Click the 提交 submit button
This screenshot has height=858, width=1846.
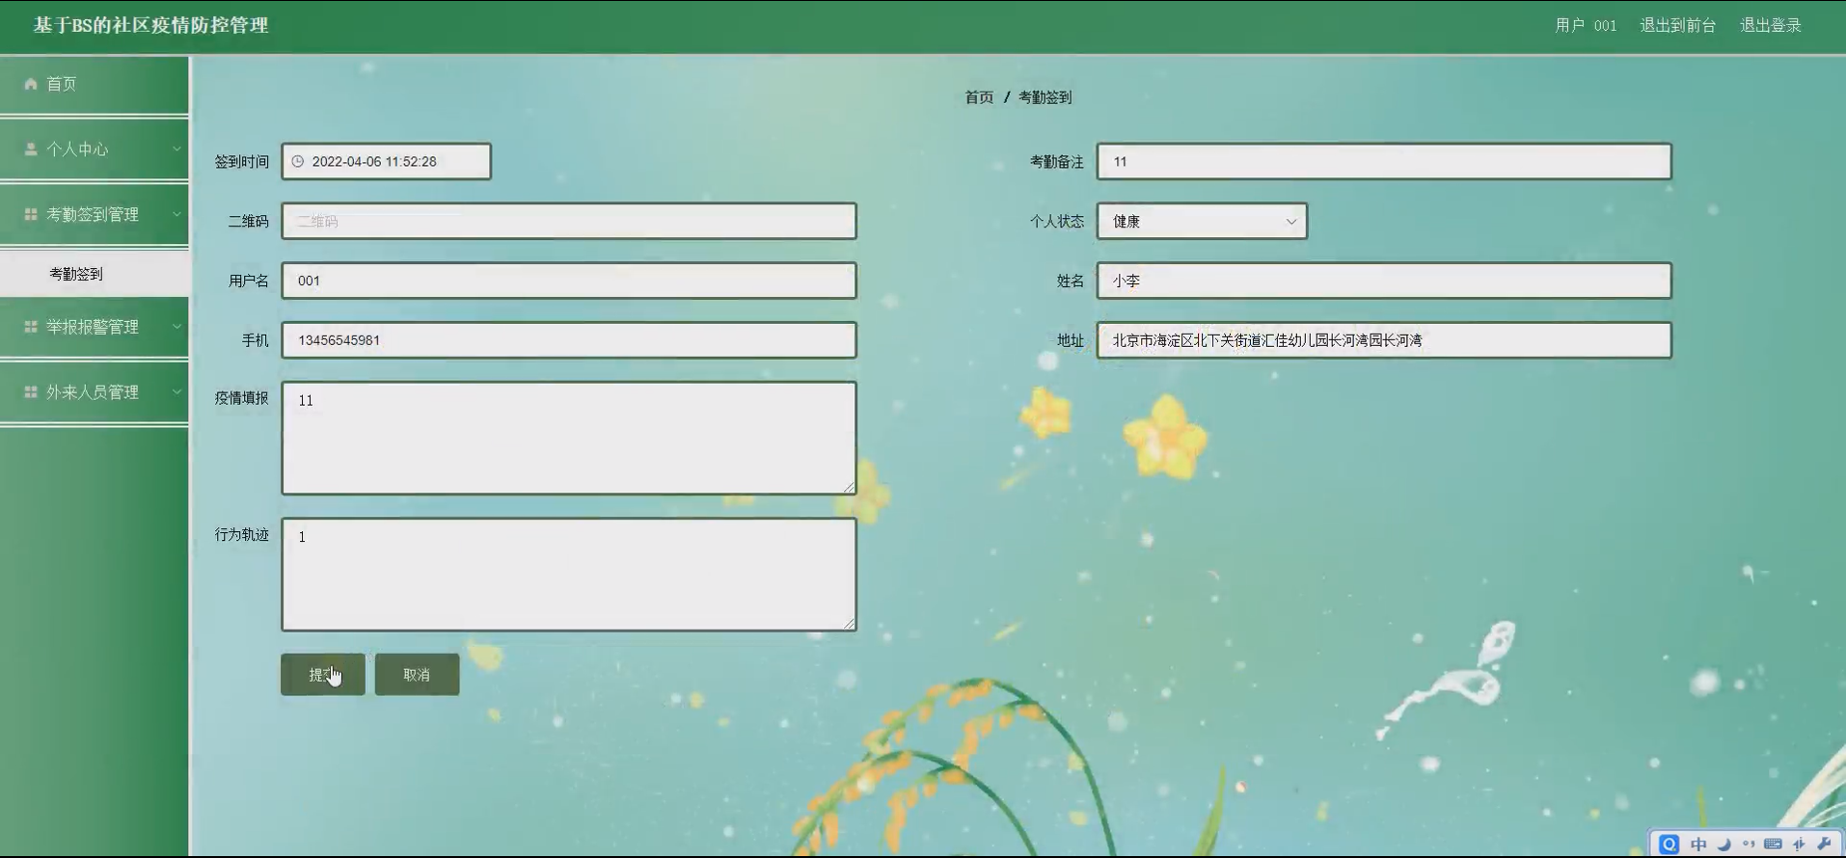coord(323,674)
